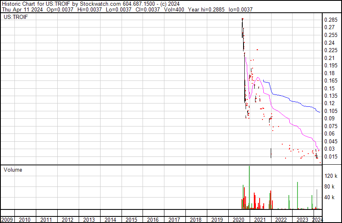Click the 0.18 price axis value
342x223 pixels.
point(329,73)
